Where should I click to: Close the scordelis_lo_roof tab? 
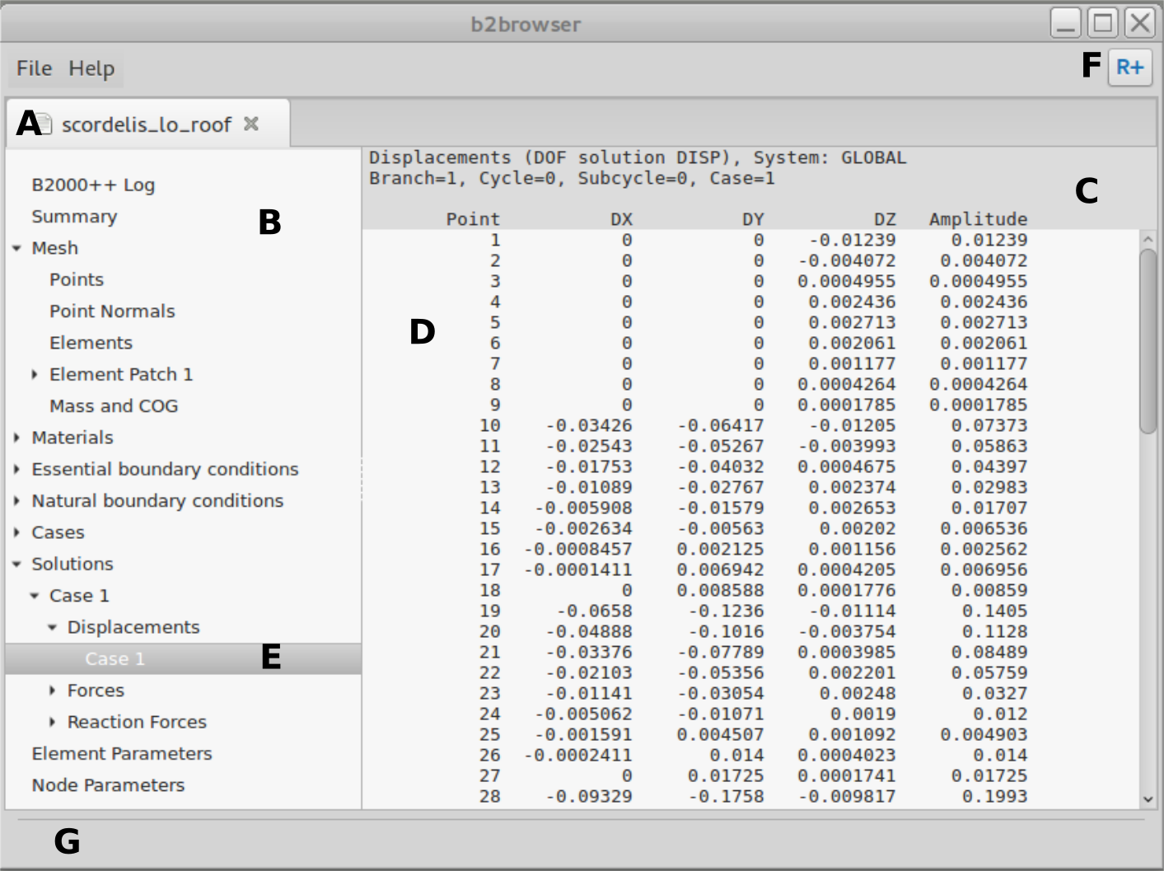click(x=251, y=124)
